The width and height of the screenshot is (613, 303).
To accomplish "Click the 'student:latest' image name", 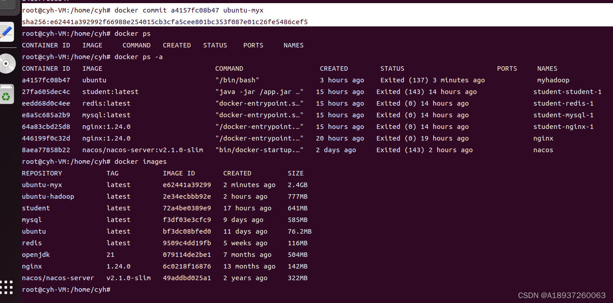I will (111, 92).
